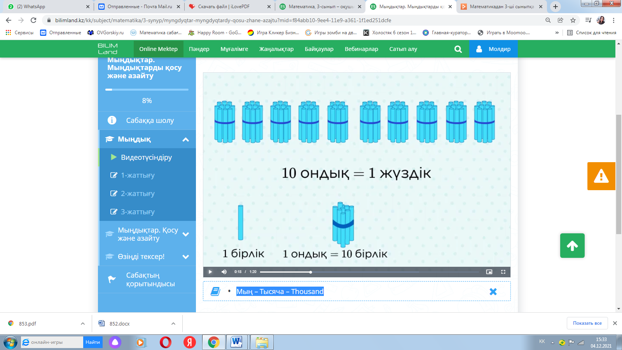Seek on the video progress bar

point(369,272)
